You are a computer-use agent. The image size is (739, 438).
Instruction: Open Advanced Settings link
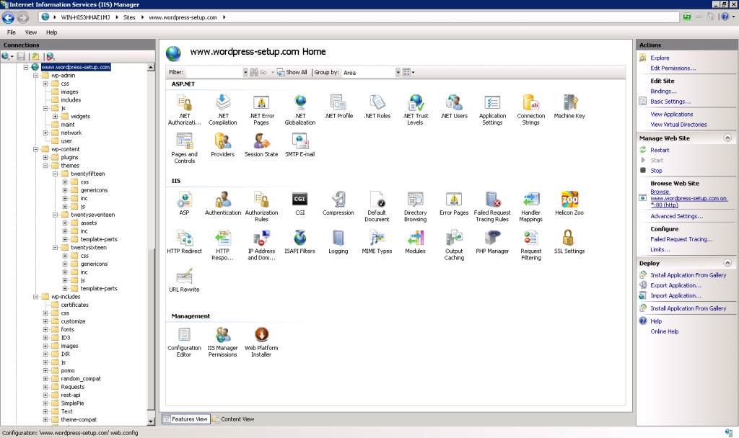677,216
